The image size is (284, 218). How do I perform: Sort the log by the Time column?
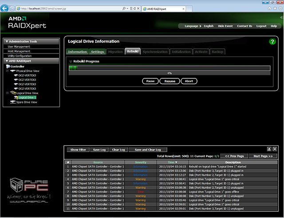(x=173, y=162)
